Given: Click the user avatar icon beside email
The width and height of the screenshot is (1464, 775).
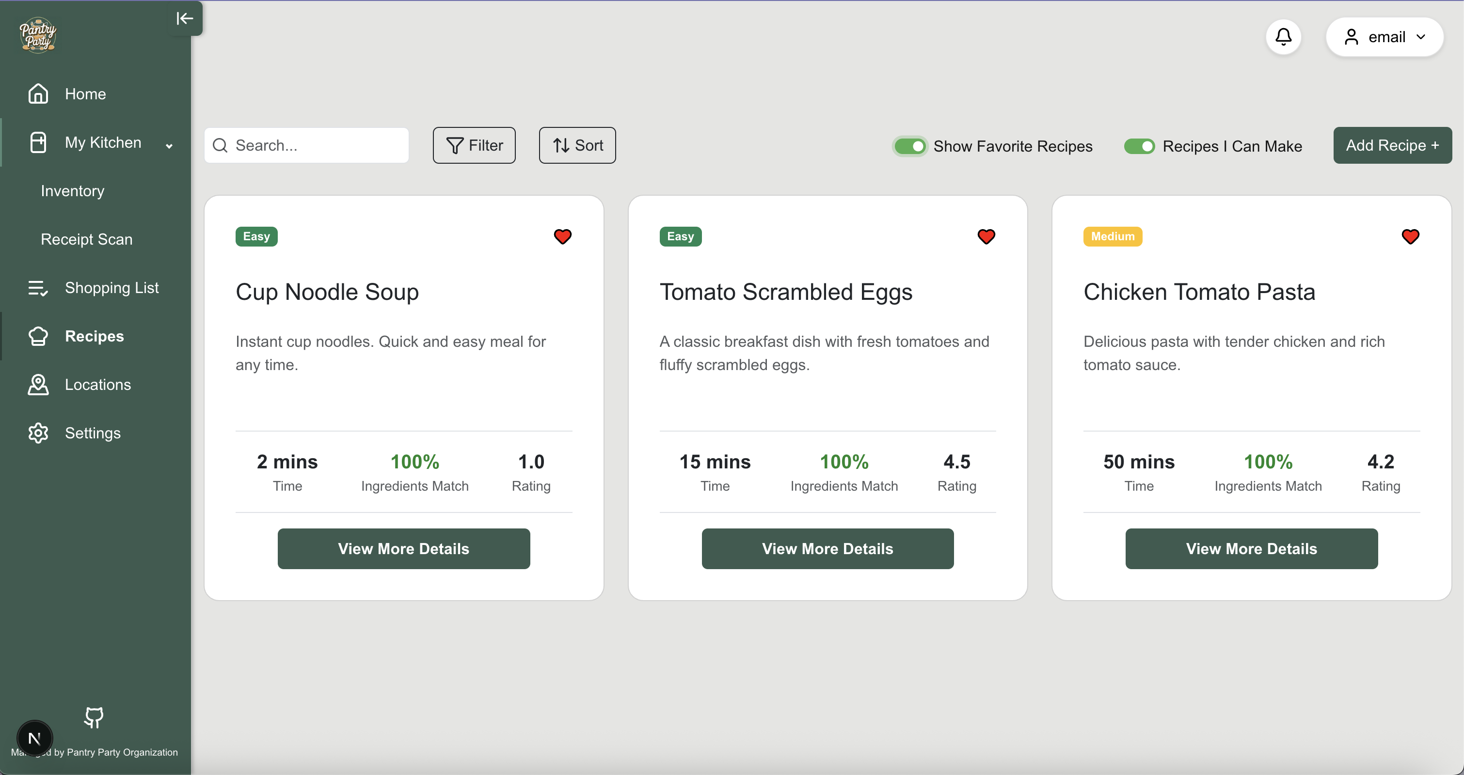Looking at the screenshot, I should pos(1352,37).
